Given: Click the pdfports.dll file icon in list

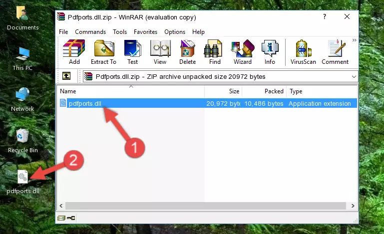Looking at the screenshot, I should point(63,103).
